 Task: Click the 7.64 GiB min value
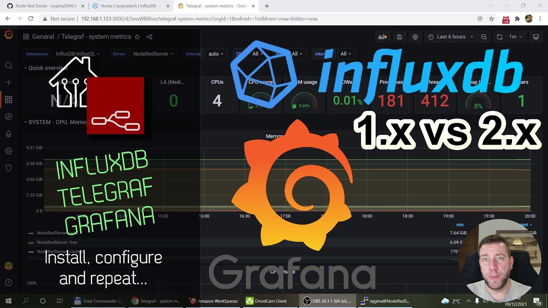[458, 233]
